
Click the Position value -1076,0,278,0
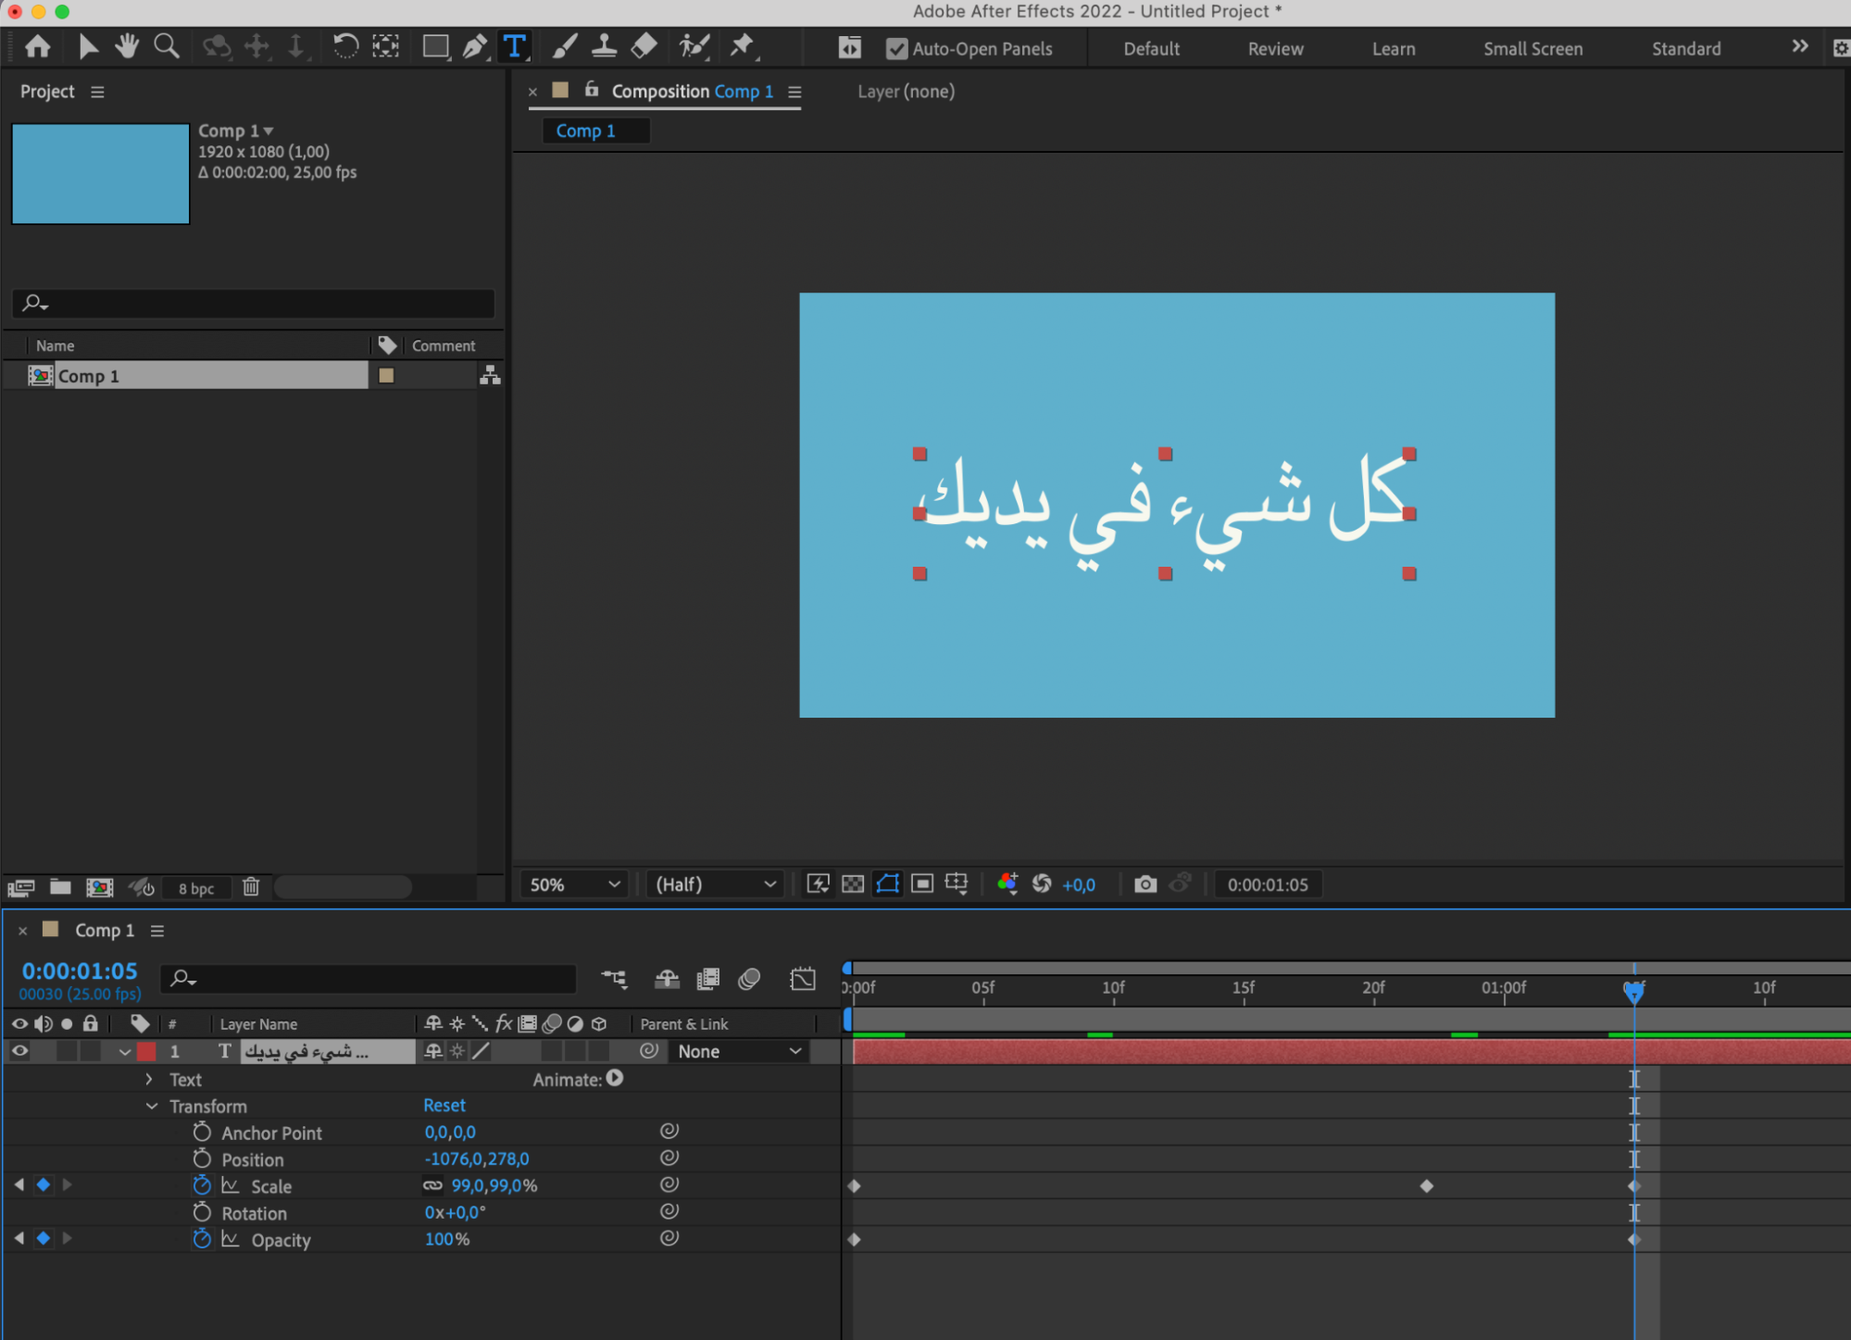pyautogui.click(x=477, y=1158)
